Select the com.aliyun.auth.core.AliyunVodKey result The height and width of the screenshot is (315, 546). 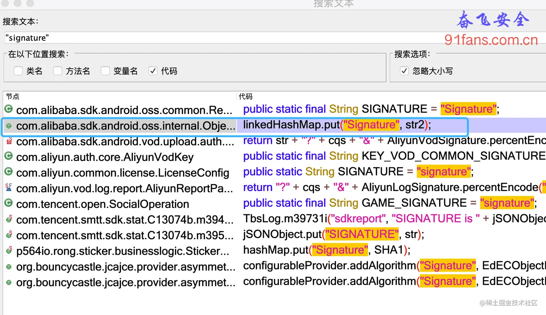tap(105, 157)
